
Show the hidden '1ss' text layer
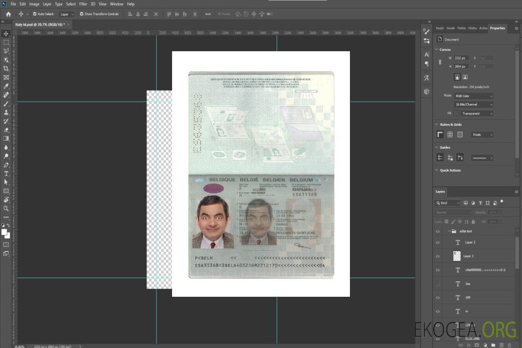[438, 284]
